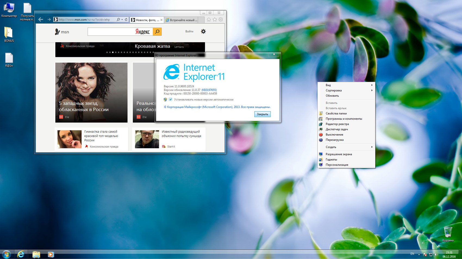
Task: Show hidden tray icons arrow
Action: (419, 254)
